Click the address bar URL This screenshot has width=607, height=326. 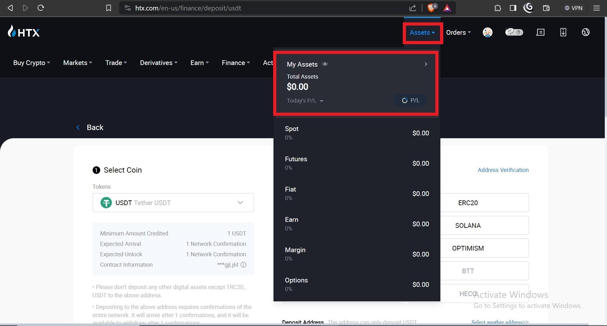pyautogui.click(x=188, y=8)
